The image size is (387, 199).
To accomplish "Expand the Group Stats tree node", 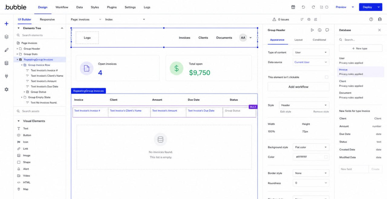I will tap(17, 54).
